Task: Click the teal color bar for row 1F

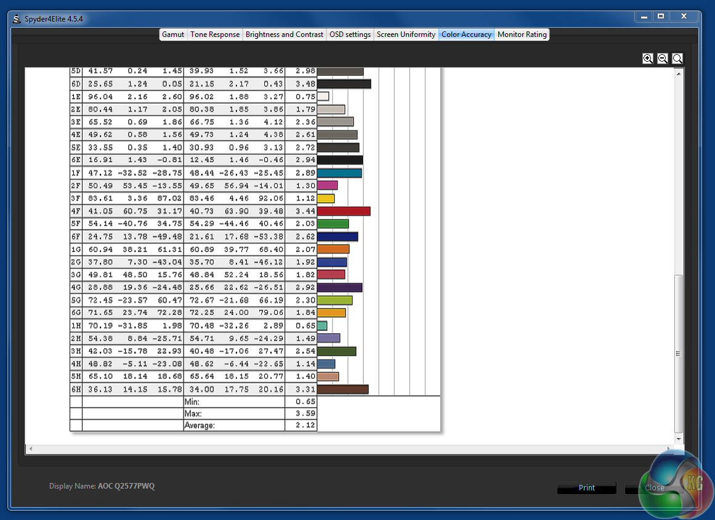Action: pyautogui.click(x=339, y=173)
